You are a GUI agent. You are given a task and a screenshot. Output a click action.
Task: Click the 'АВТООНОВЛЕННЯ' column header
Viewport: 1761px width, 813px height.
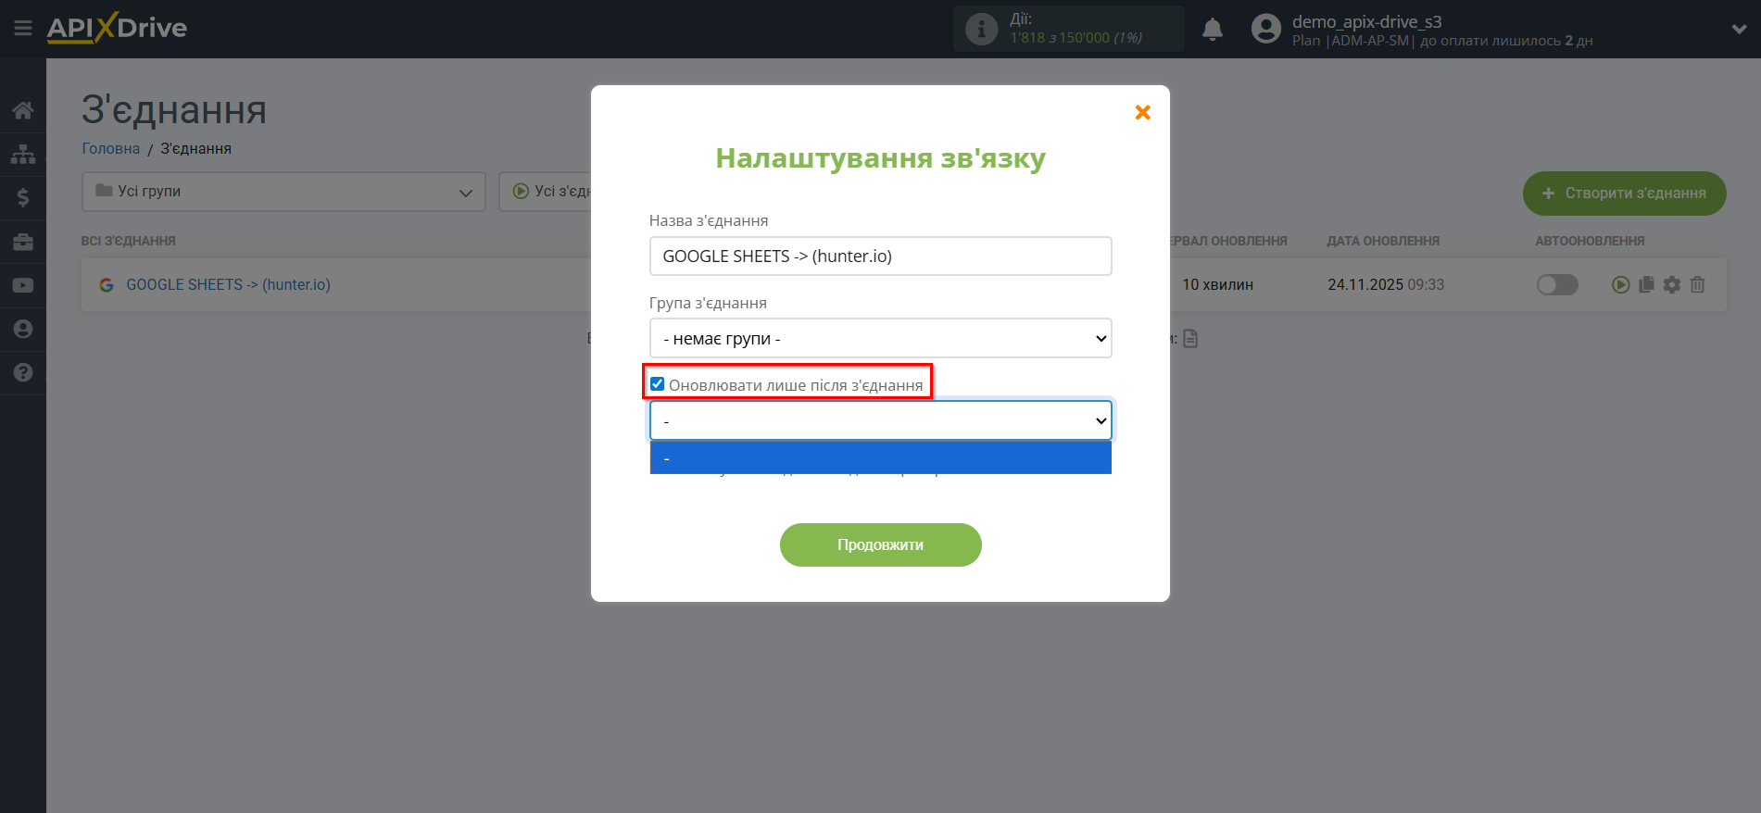coord(1590,241)
